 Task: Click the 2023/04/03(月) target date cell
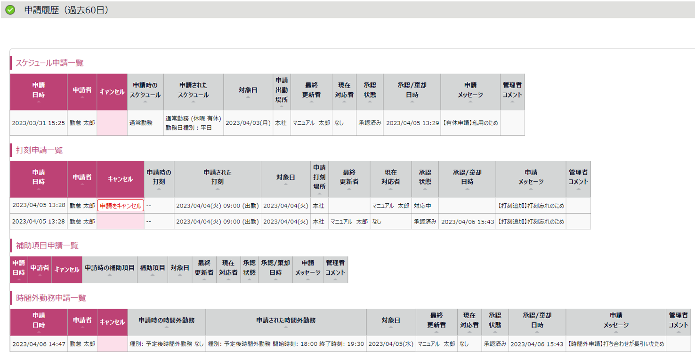[248, 123]
